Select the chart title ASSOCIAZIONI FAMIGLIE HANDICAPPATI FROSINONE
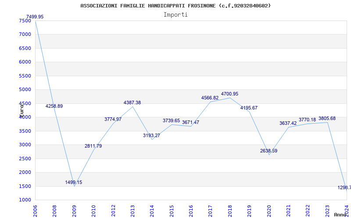The height and width of the screenshot is (219, 351). [x=175, y=6]
